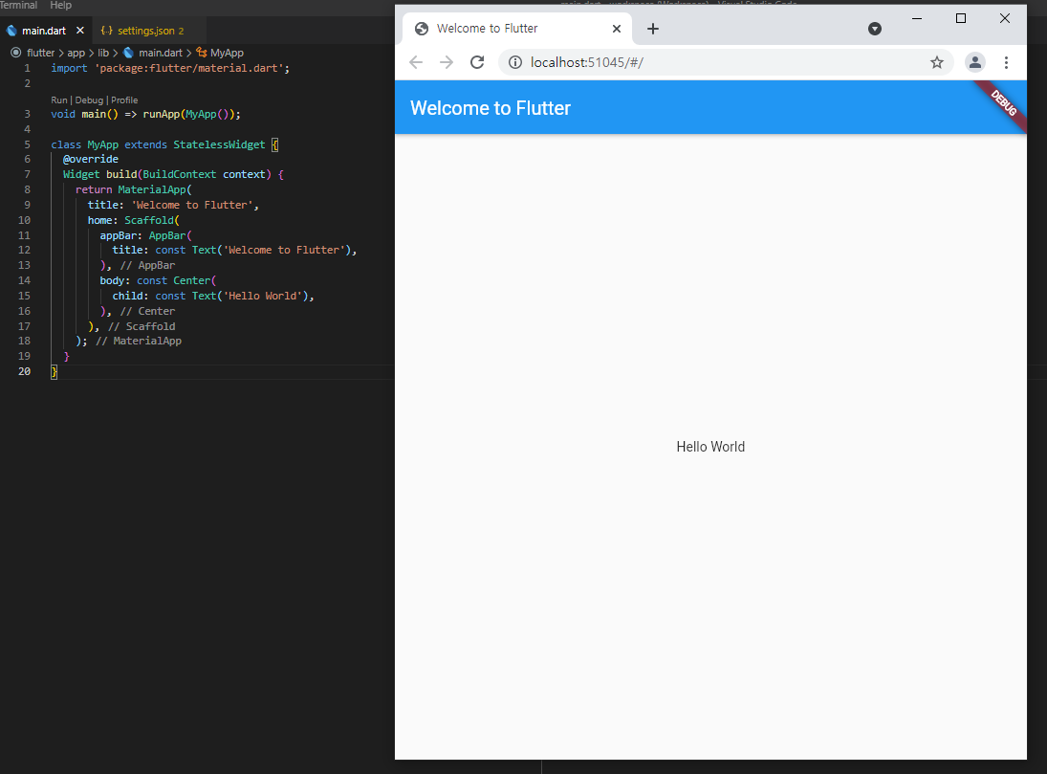Click the Run CodeLens link above main
Screen dimensions: 1047x774
58,100
